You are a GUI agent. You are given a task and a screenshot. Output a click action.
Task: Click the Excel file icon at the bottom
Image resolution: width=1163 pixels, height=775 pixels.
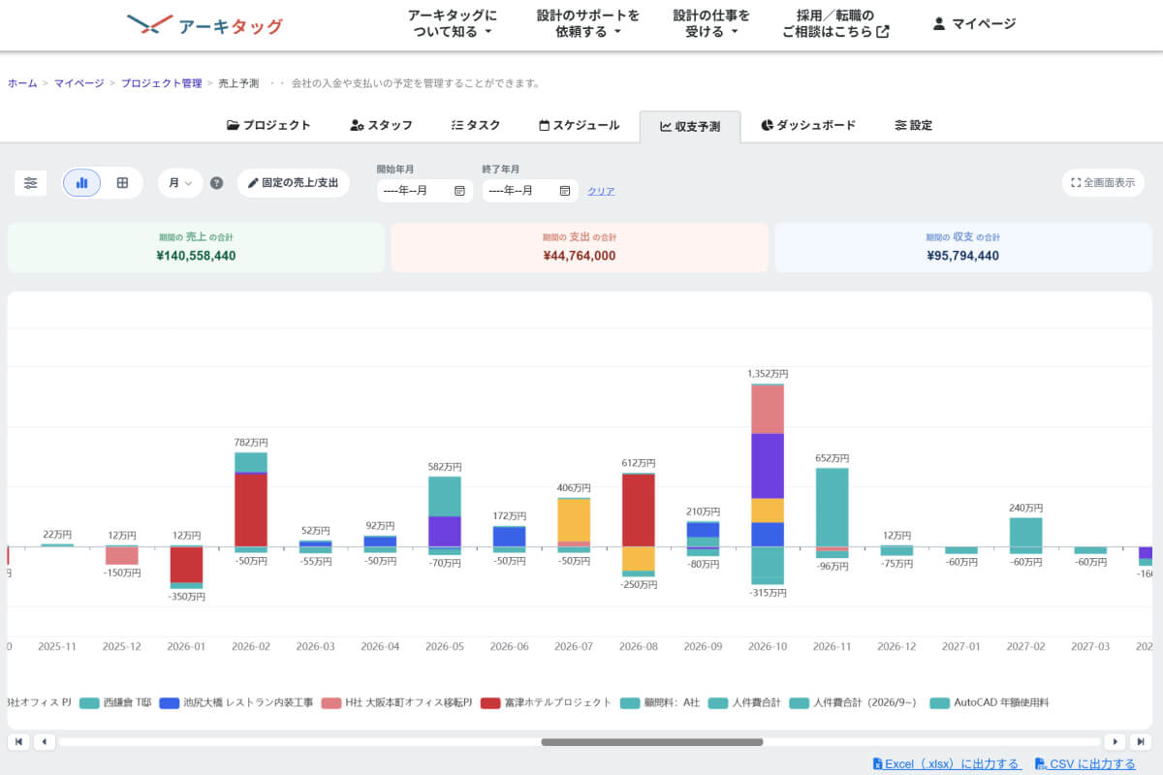click(877, 764)
